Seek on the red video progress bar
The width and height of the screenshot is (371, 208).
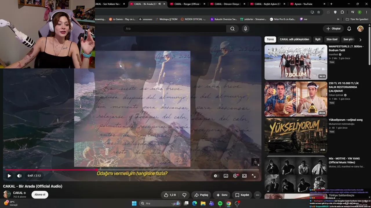(132, 170)
